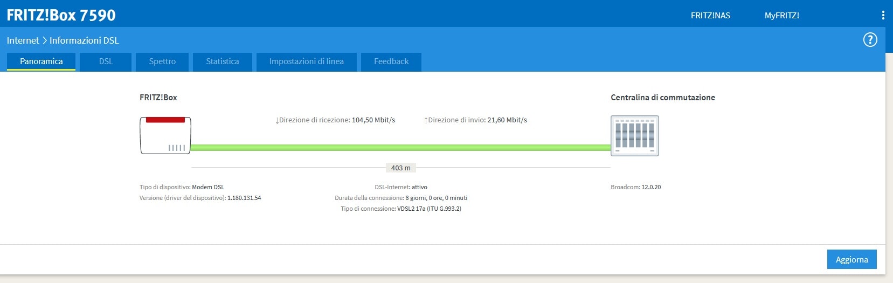This screenshot has width=893, height=283.
Task: Click the FRITZ!Box heading above router
Action: coord(158,98)
